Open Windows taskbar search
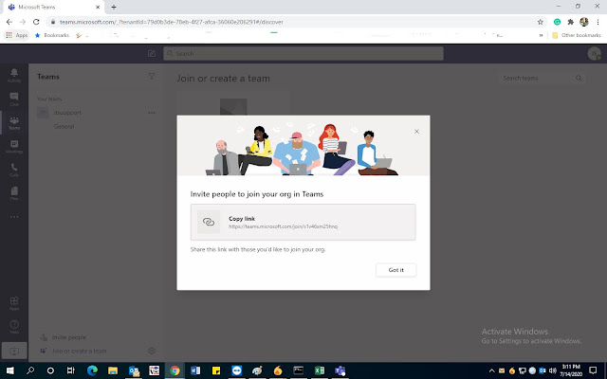Image resolution: width=607 pixels, height=379 pixels. (x=30, y=370)
